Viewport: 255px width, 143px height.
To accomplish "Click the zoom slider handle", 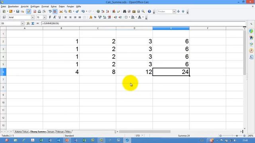I will tap(237, 135).
